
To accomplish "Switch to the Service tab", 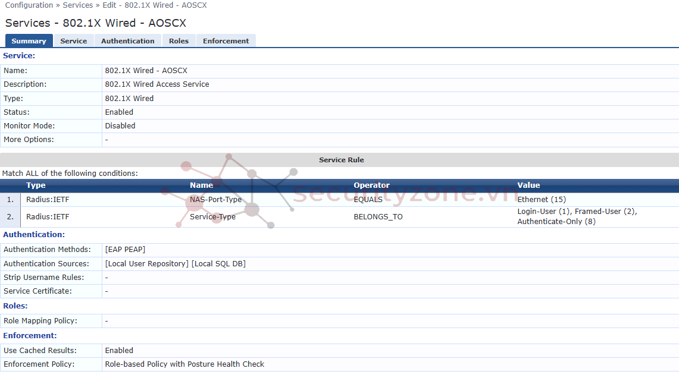I will pyautogui.click(x=74, y=40).
